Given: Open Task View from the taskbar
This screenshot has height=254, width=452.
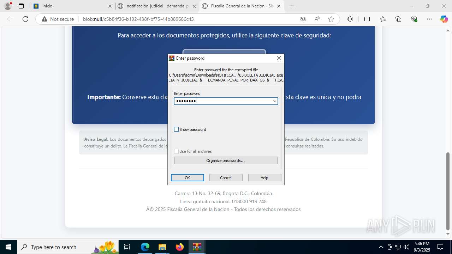Looking at the screenshot, I should click(127, 247).
